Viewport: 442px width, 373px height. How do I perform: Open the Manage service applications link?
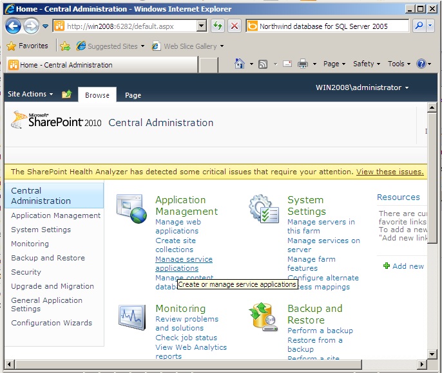(x=184, y=264)
